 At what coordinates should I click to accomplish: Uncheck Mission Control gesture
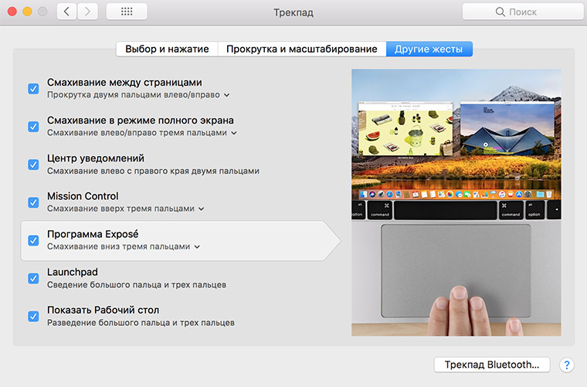(33, 202)
